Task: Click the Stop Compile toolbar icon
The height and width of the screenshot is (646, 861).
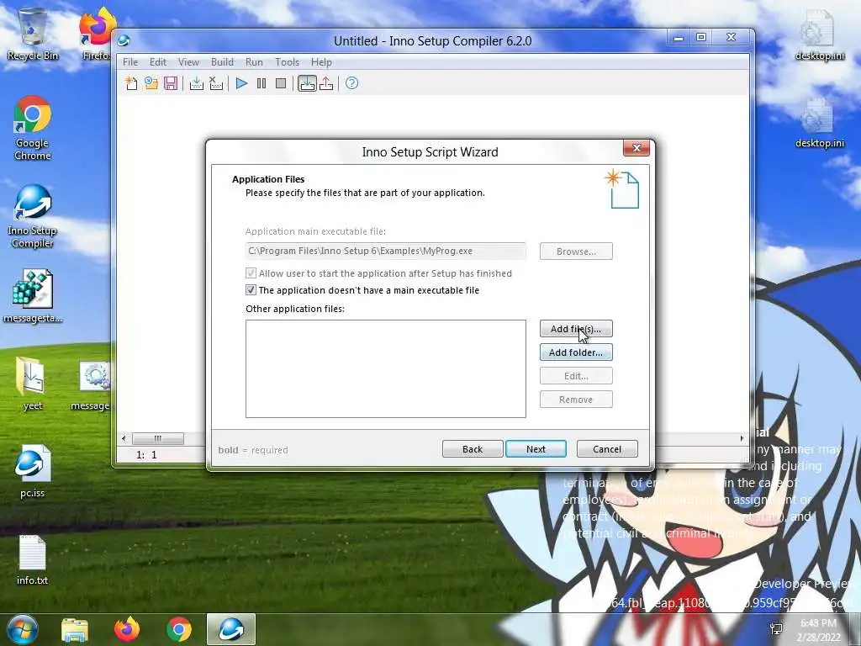Action: point(216,83)
